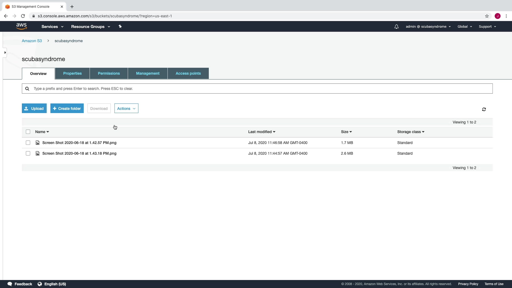The width and height of the screenshot is (512, 288).
Task: Switch to the Access points tab
Action: click(188, 73)
